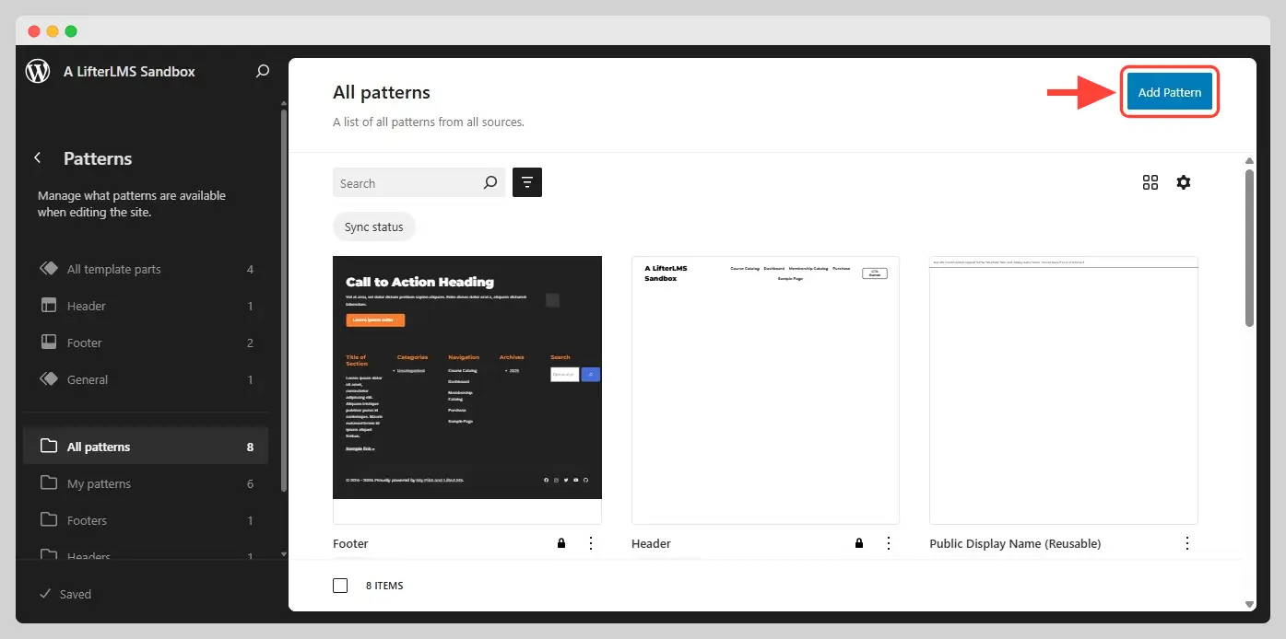Collapse the Patterns sidebar with back arrow

click(x=37, y=157)
